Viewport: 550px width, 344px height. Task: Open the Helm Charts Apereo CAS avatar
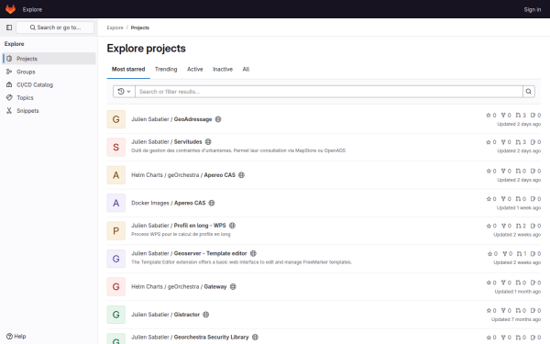[x=116, y=175]
